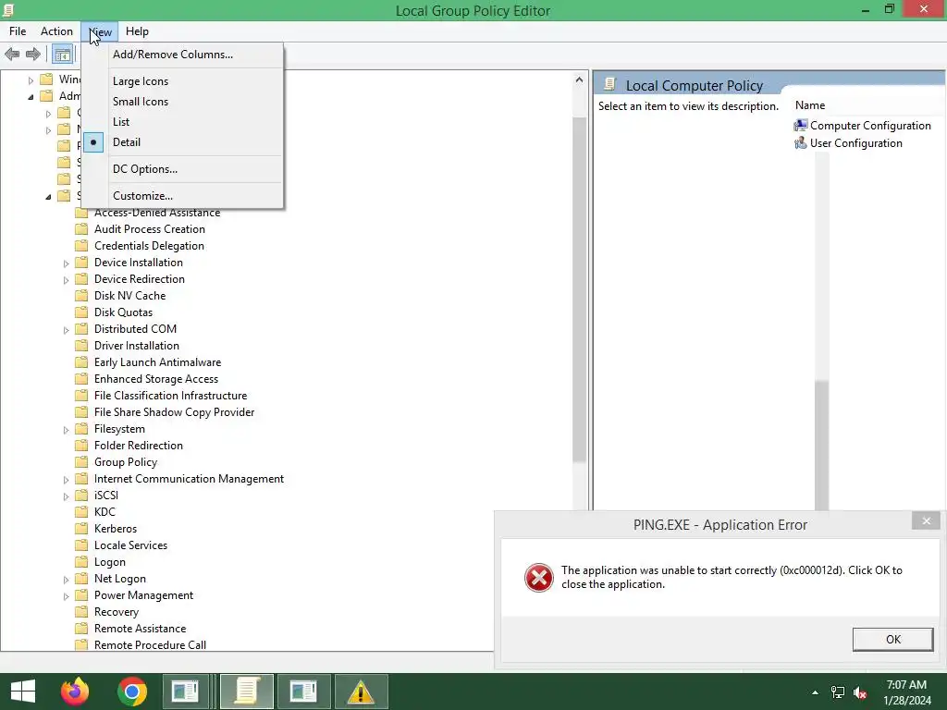The image size is (947, 710).
Task: Click the red error icon in PING.EXE dialog
Action: [x=539, y=578]
